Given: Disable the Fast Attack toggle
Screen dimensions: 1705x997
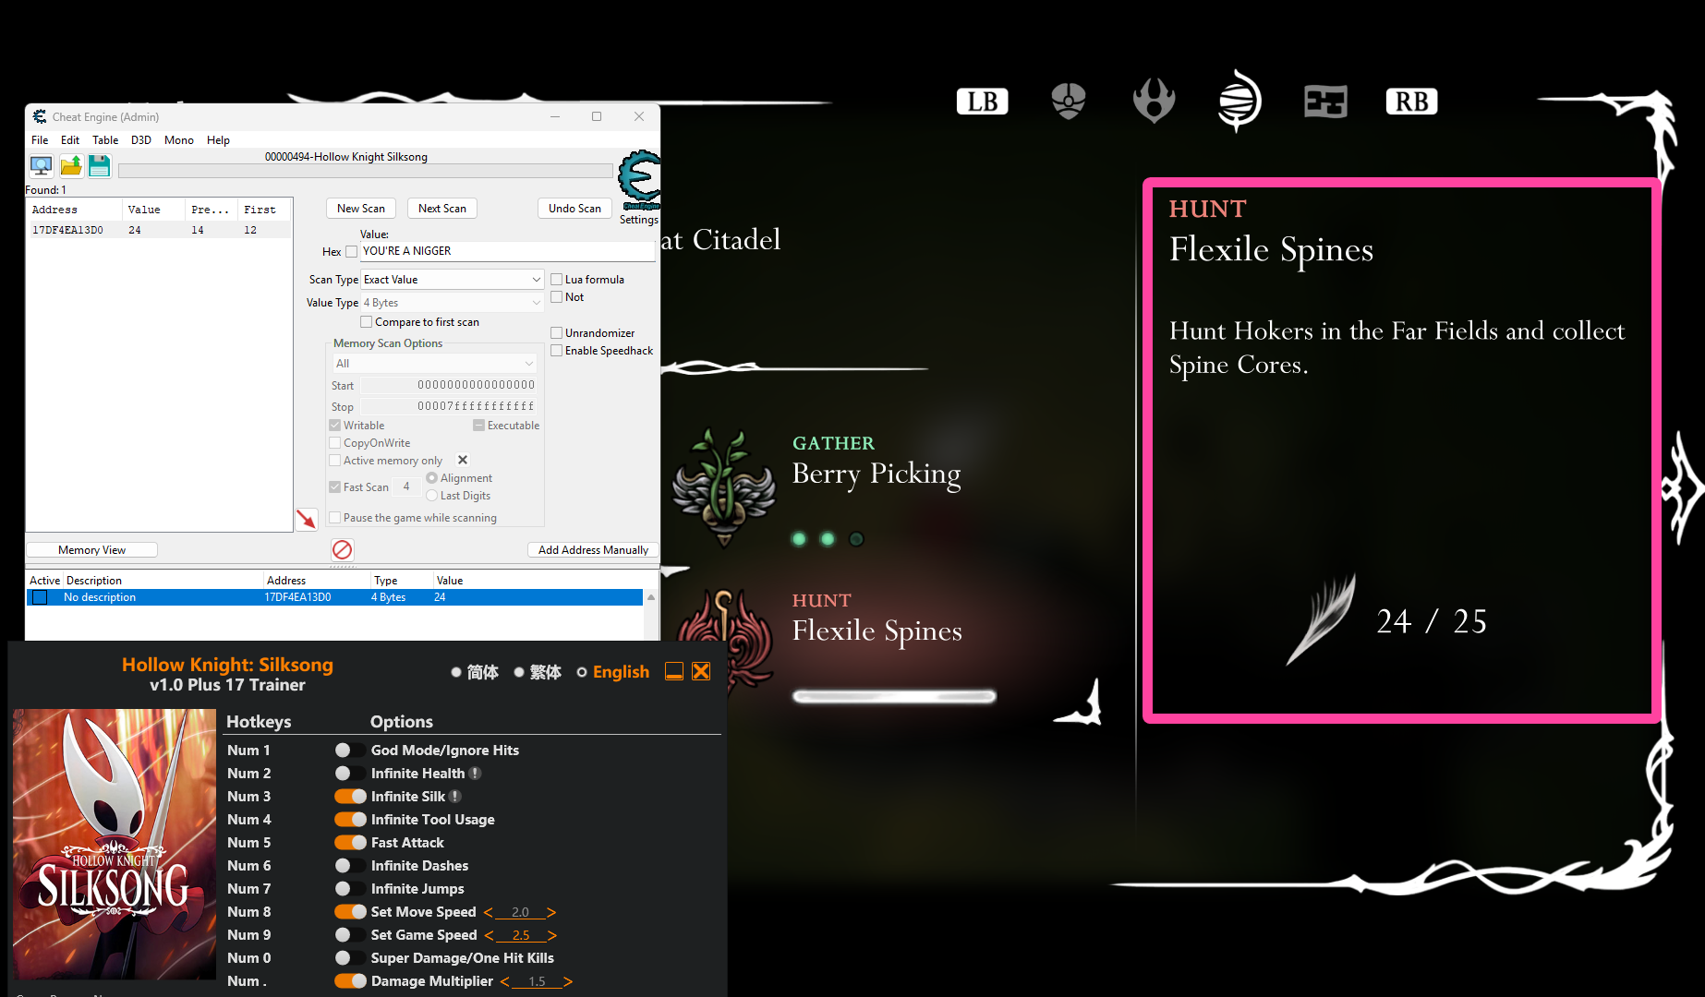Looking at the screenshot, I should pyautogui.click(x=350, y=843).
